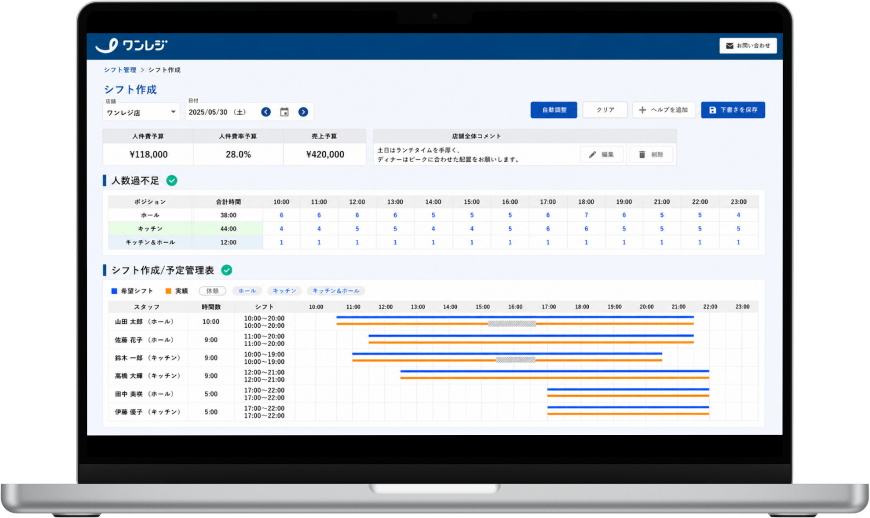Click the キッチン&ホール position row label
Screen dimensions: 870x518
pos(150,243)
